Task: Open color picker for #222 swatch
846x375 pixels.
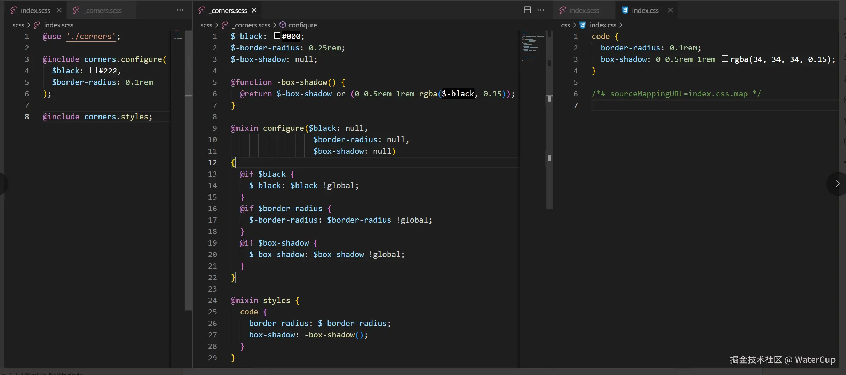Action: coord(94,70)
